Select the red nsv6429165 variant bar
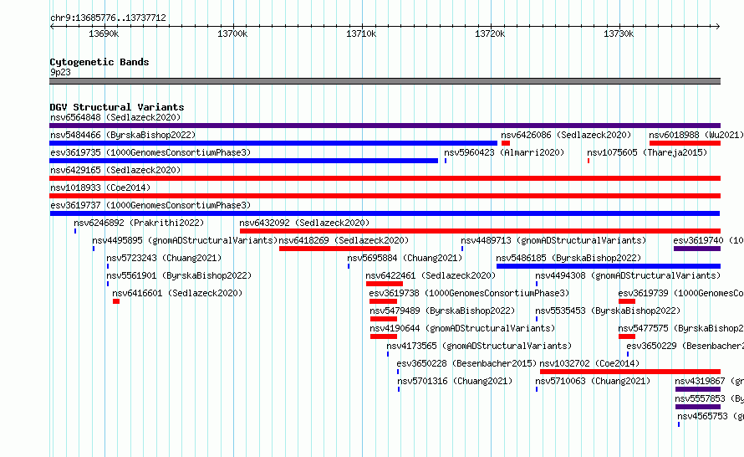 pyautogui.click(x=385, y=178)
